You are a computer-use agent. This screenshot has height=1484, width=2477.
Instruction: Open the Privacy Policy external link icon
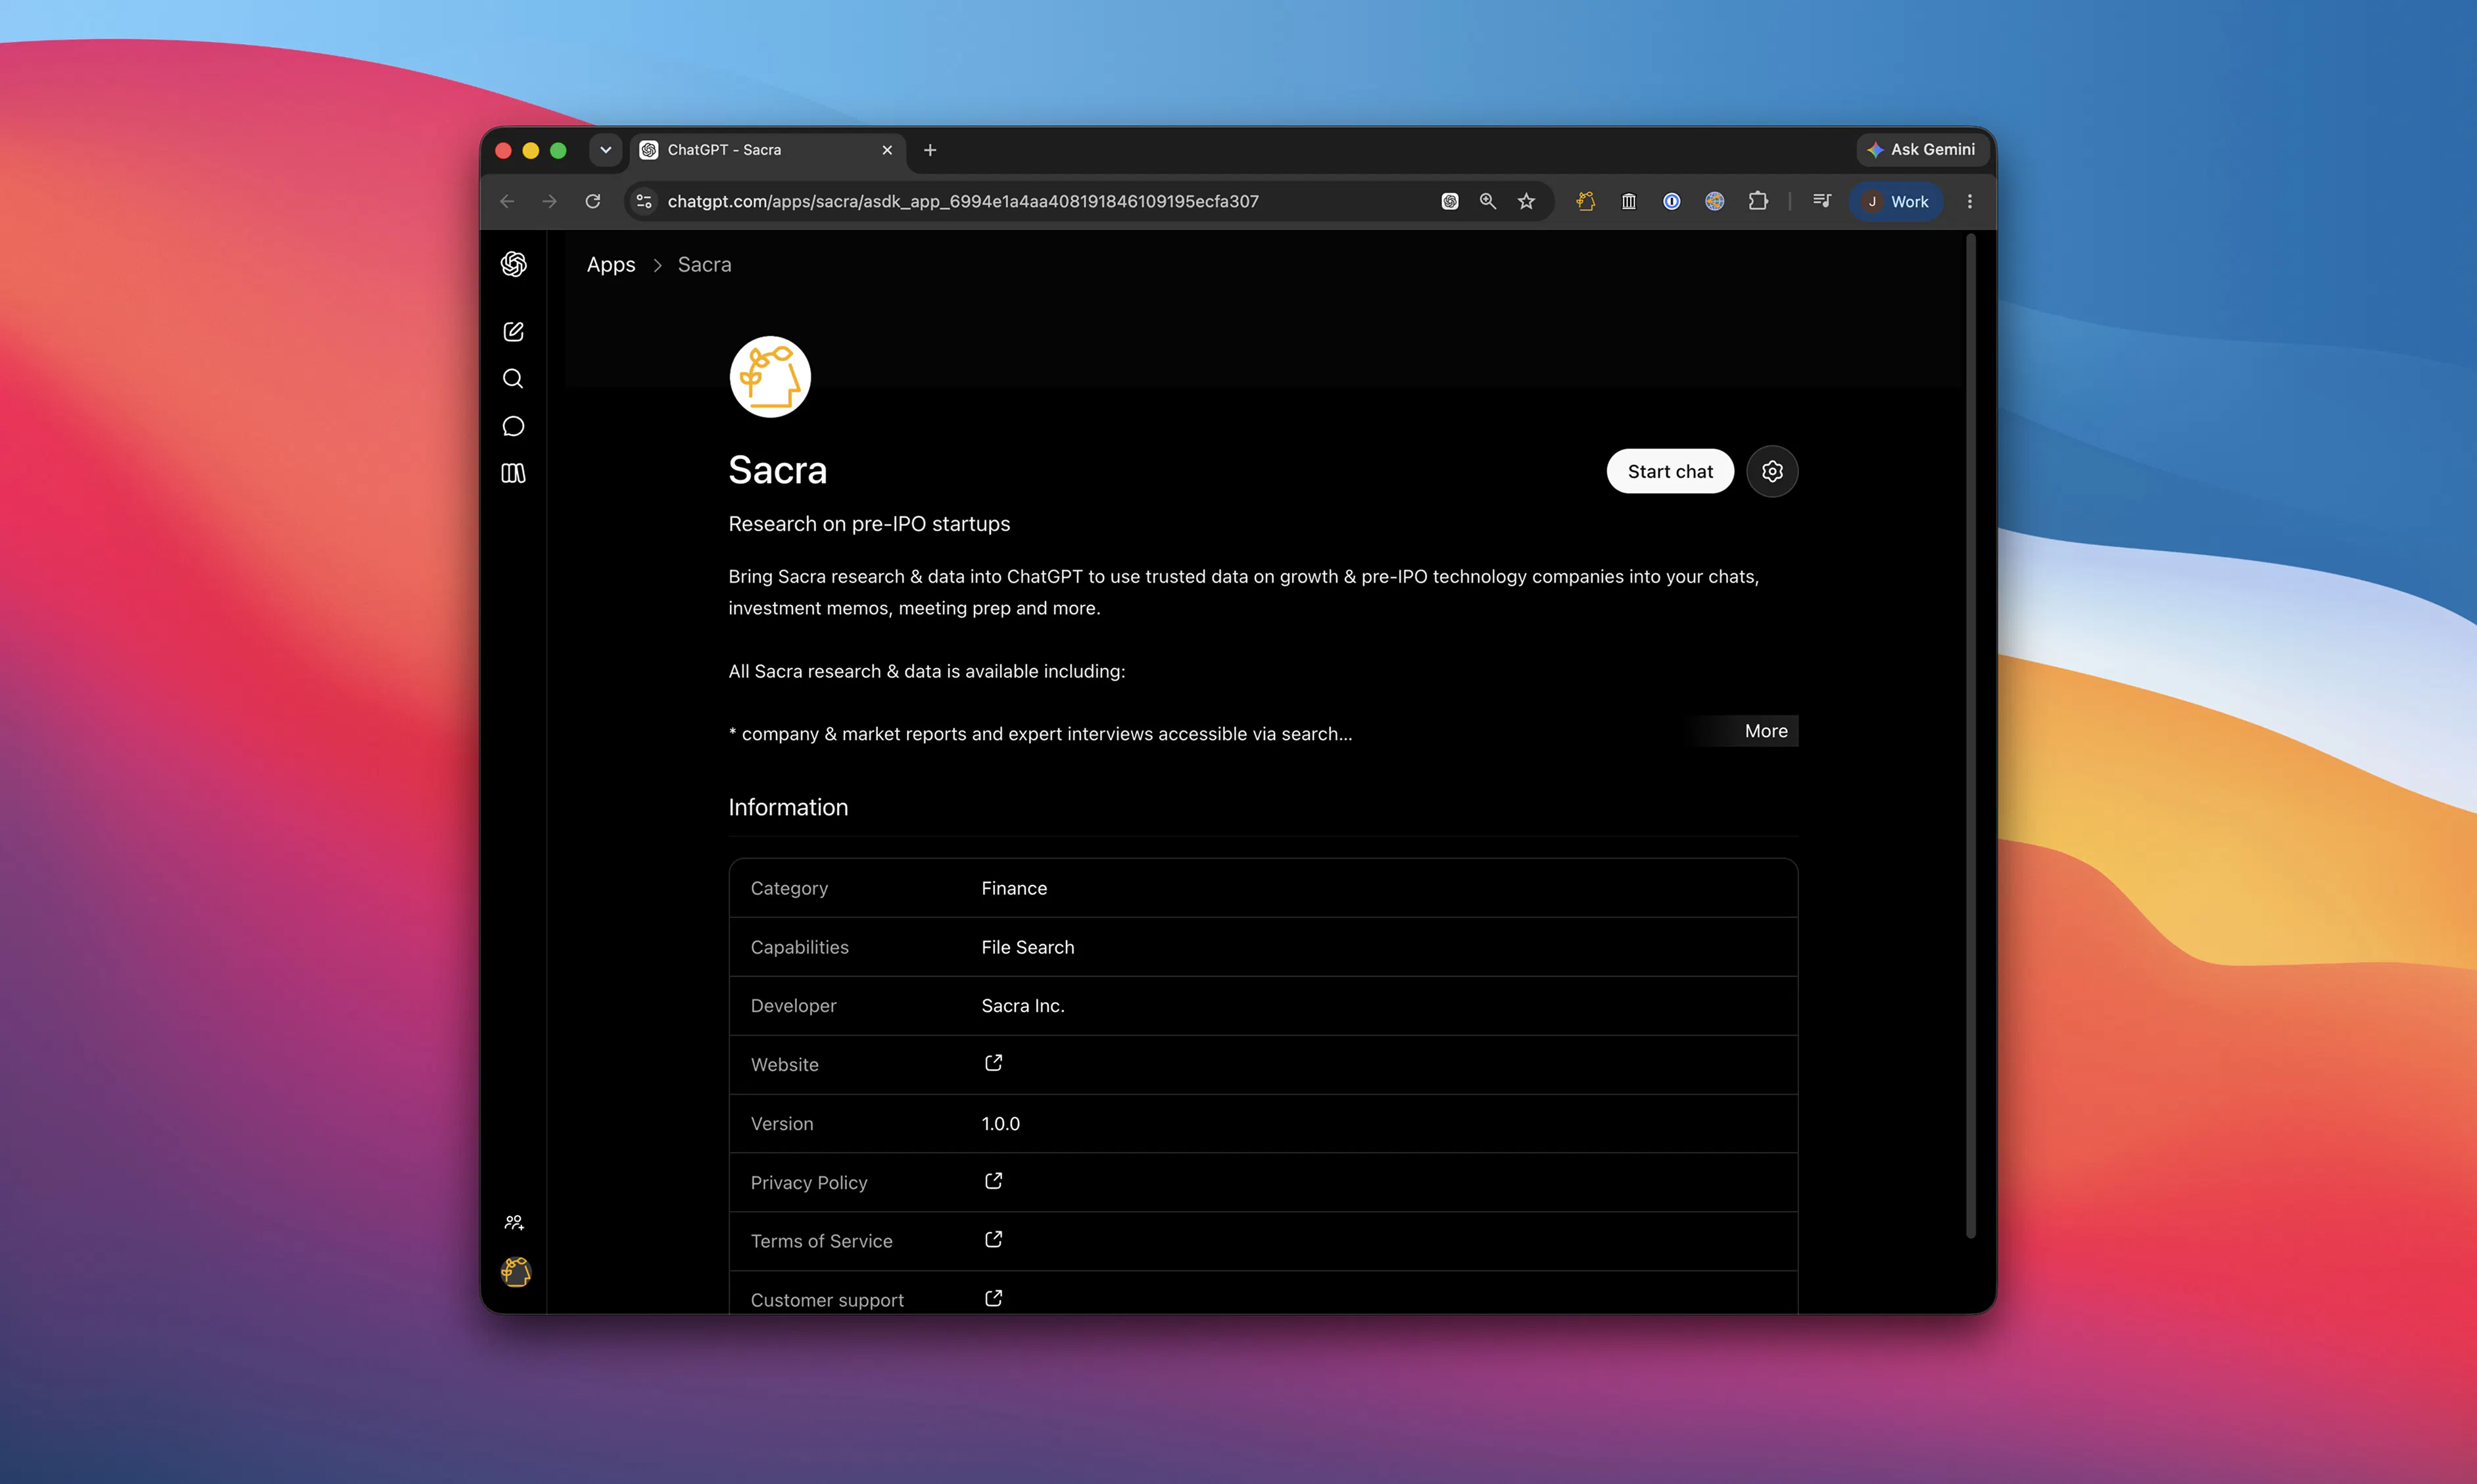pyautogui.click(x=993, y=1181)
